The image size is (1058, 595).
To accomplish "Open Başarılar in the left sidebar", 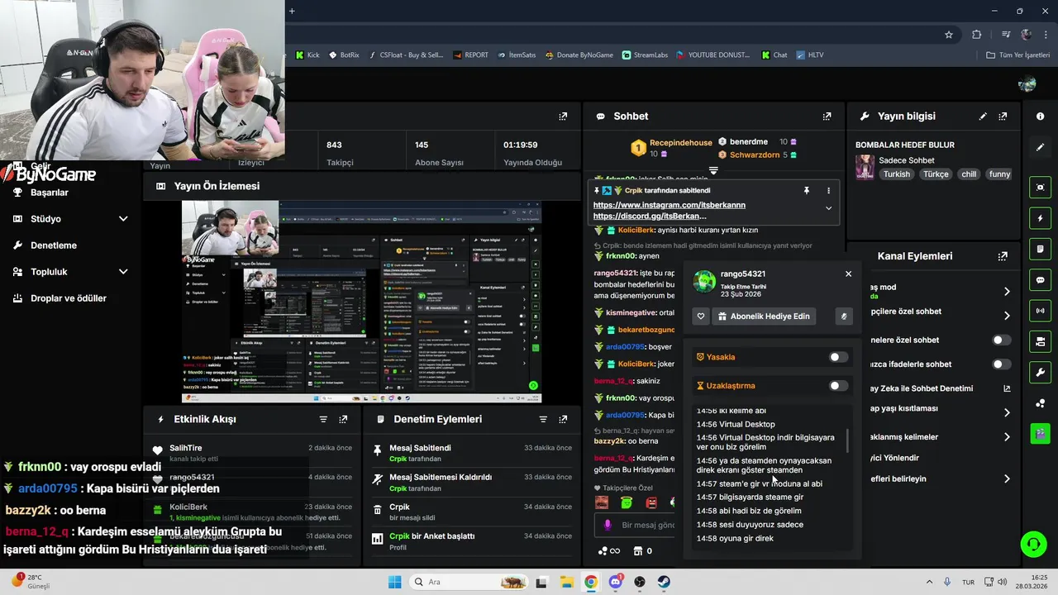I will 50,193.
